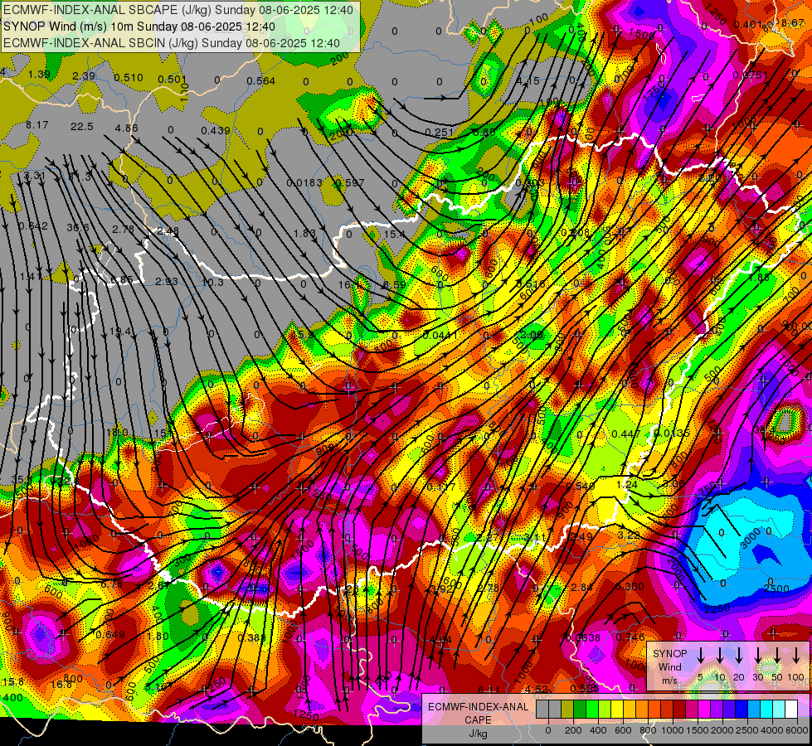812x746 pixels.
Task: Click the 0.389 station value on map
Action: (x=251, y=637)
